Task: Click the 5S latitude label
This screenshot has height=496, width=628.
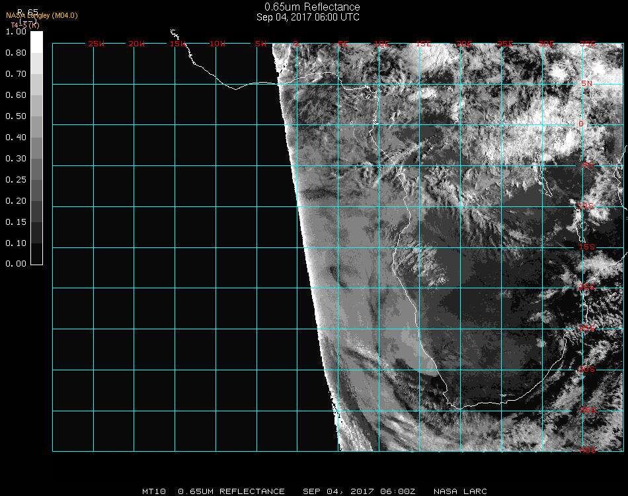Action: (588, 165)
